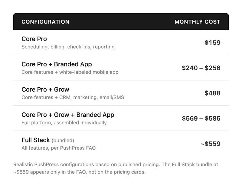The height and width of the screenshot is (189, 242).
Task: Select the Core Pro row title
Action: click(x=34, y=39)
